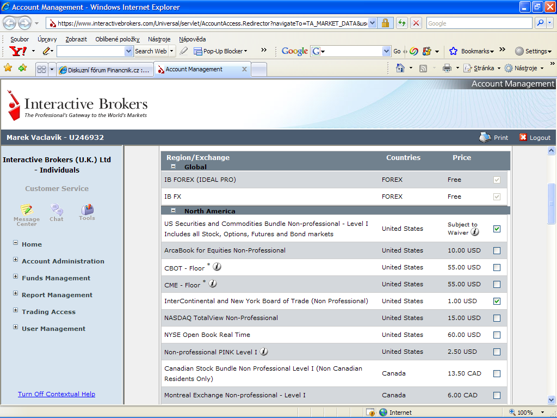Click the Google search box at top right

click(x=479, y=23)
